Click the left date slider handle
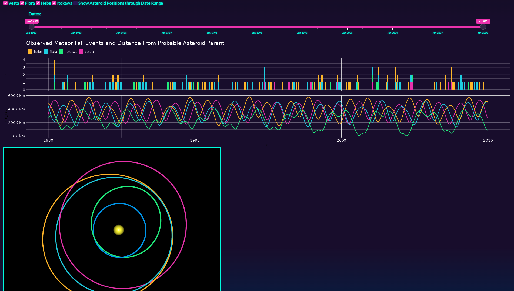514x291 pixels. tap(32, 27)
